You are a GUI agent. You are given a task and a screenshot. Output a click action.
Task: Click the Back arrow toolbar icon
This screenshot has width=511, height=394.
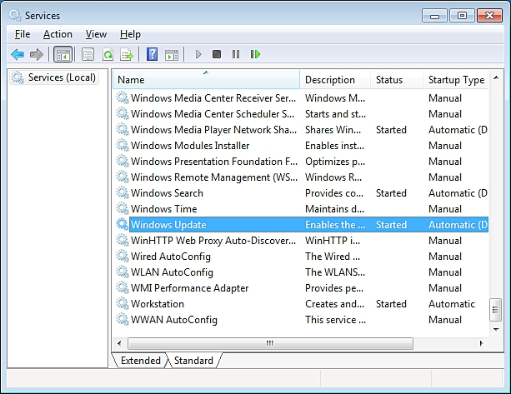pyautogui.click(x=18, y=55)
